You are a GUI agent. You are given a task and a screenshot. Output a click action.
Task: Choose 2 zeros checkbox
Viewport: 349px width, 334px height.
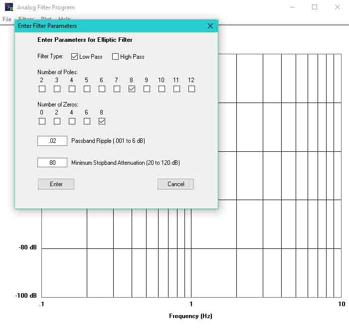tap(57, 121)
